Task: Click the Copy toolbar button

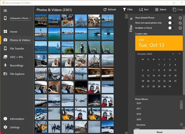Action: pos(178,10)
